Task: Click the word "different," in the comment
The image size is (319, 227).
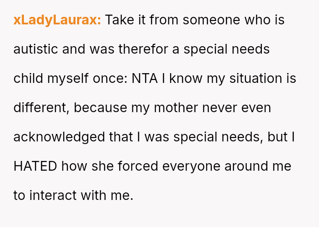Action: click(41, 108)
